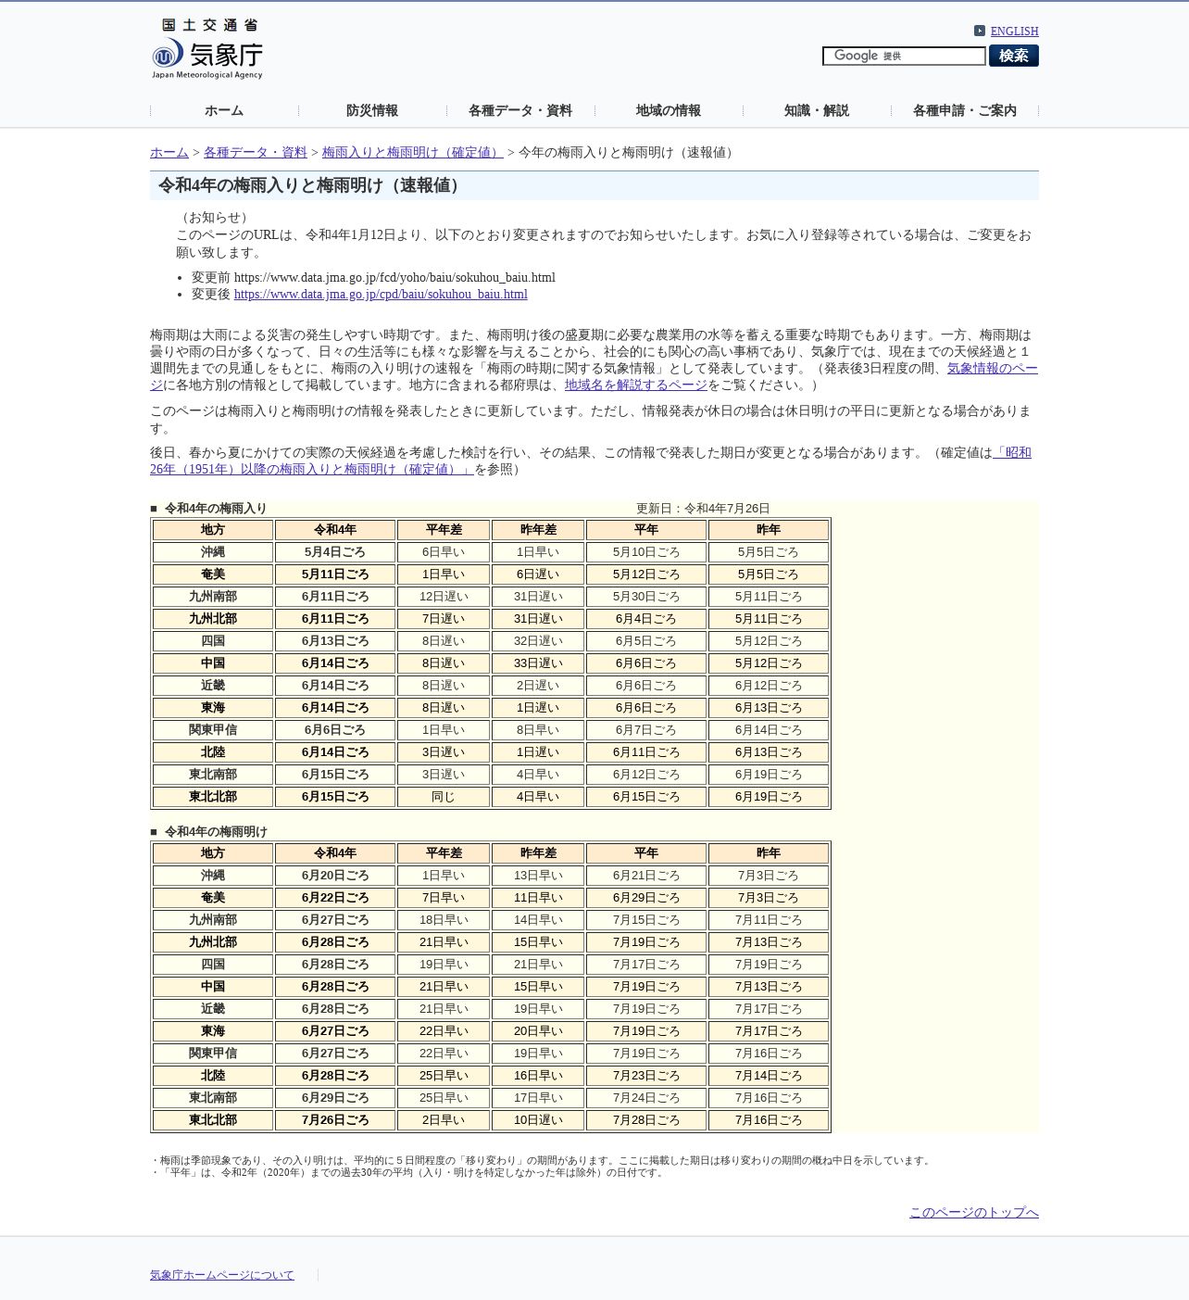1189x1300 pixels.
Task: Click 7月23日ごろ in 北陸 梅雨明け row
Action: 646,1076
